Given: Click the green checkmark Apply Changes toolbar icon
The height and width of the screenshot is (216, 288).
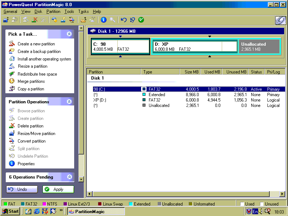Looking at the screenshot, I should coord(141,20).
